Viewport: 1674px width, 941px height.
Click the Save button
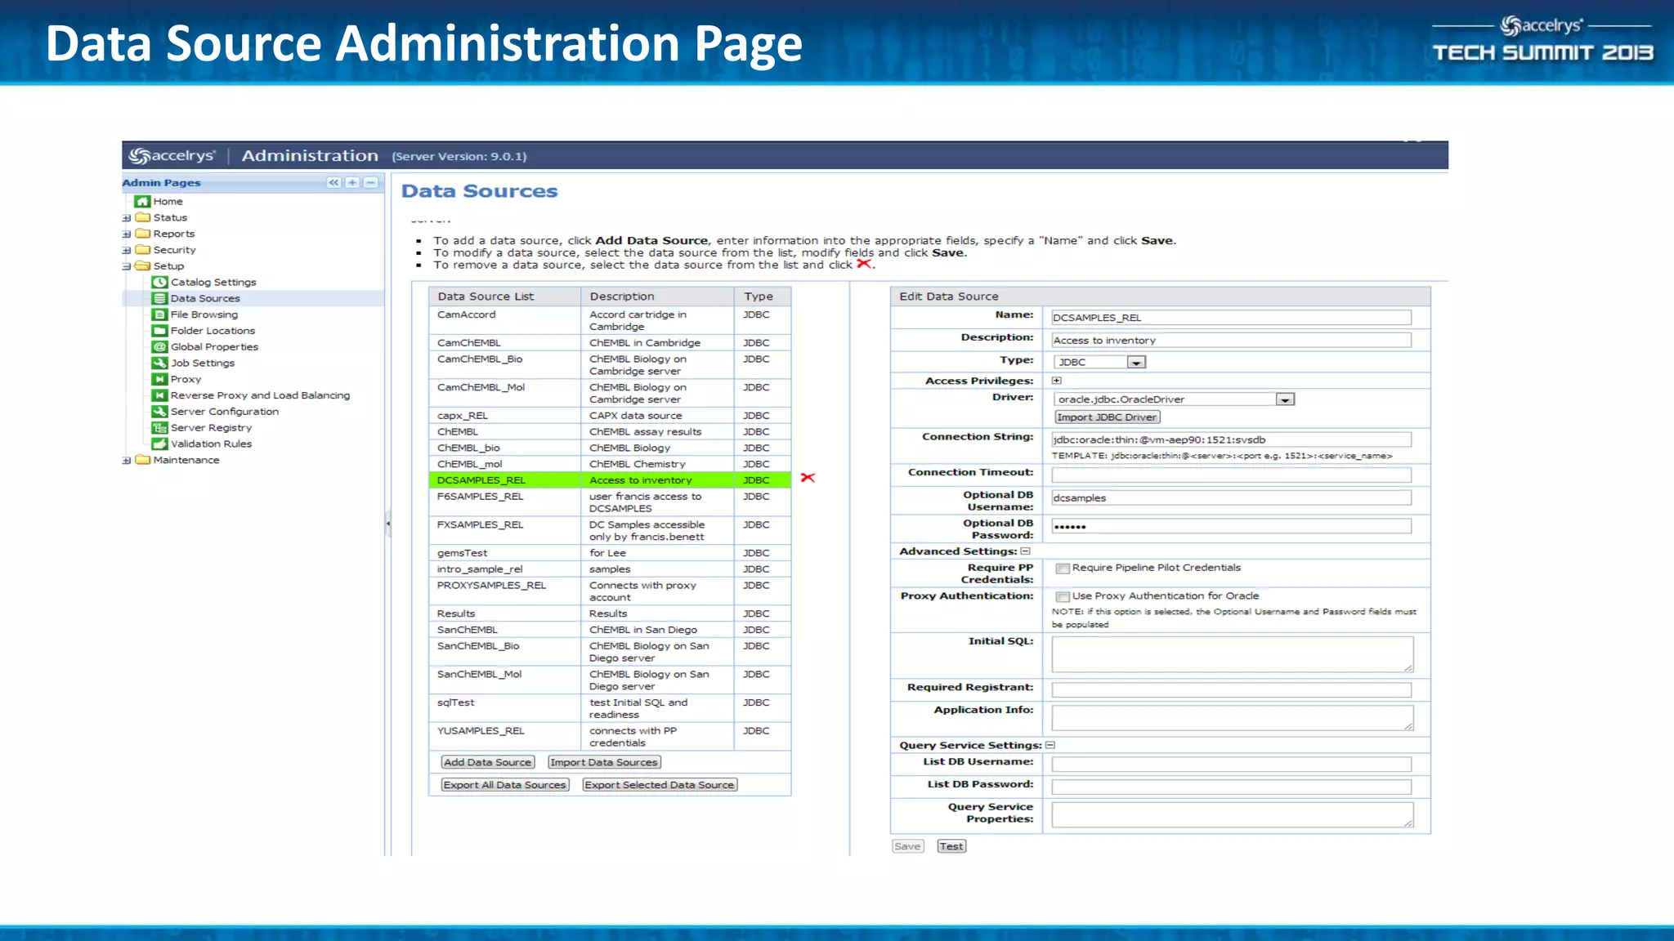[x=907, y=846]
